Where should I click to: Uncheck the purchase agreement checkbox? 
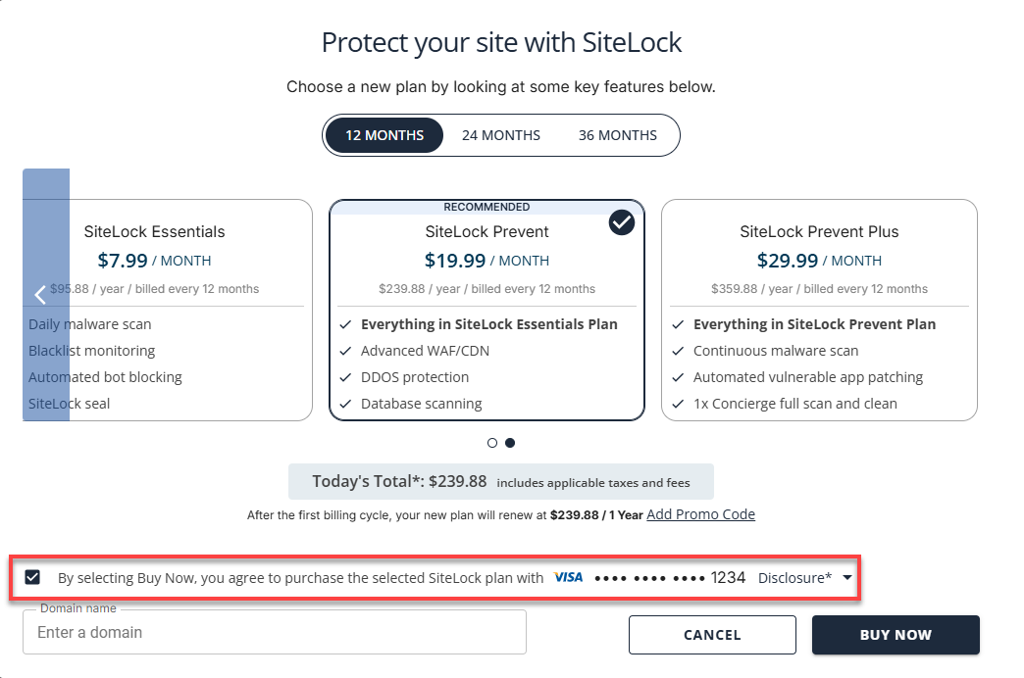[31, 577]
